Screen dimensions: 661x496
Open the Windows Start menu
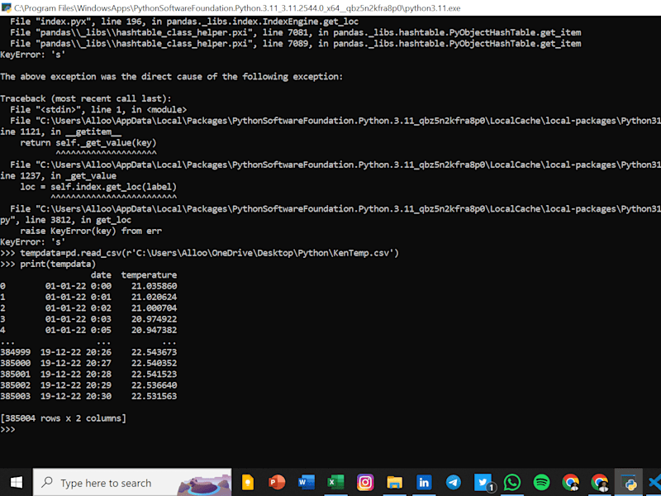point(16,482)
